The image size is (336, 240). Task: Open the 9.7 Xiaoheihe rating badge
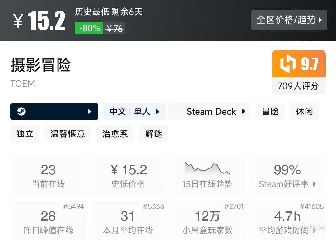tap(298, 64)
